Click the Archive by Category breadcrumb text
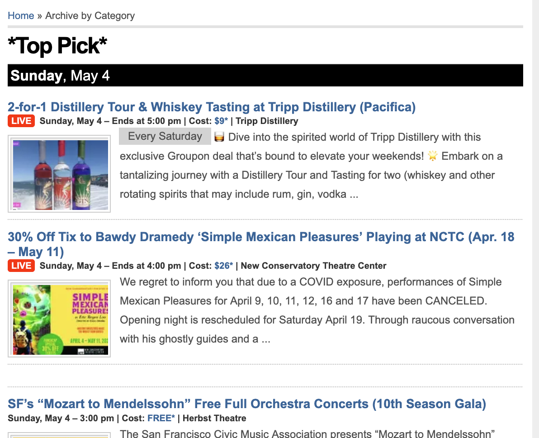 [90, 16]
